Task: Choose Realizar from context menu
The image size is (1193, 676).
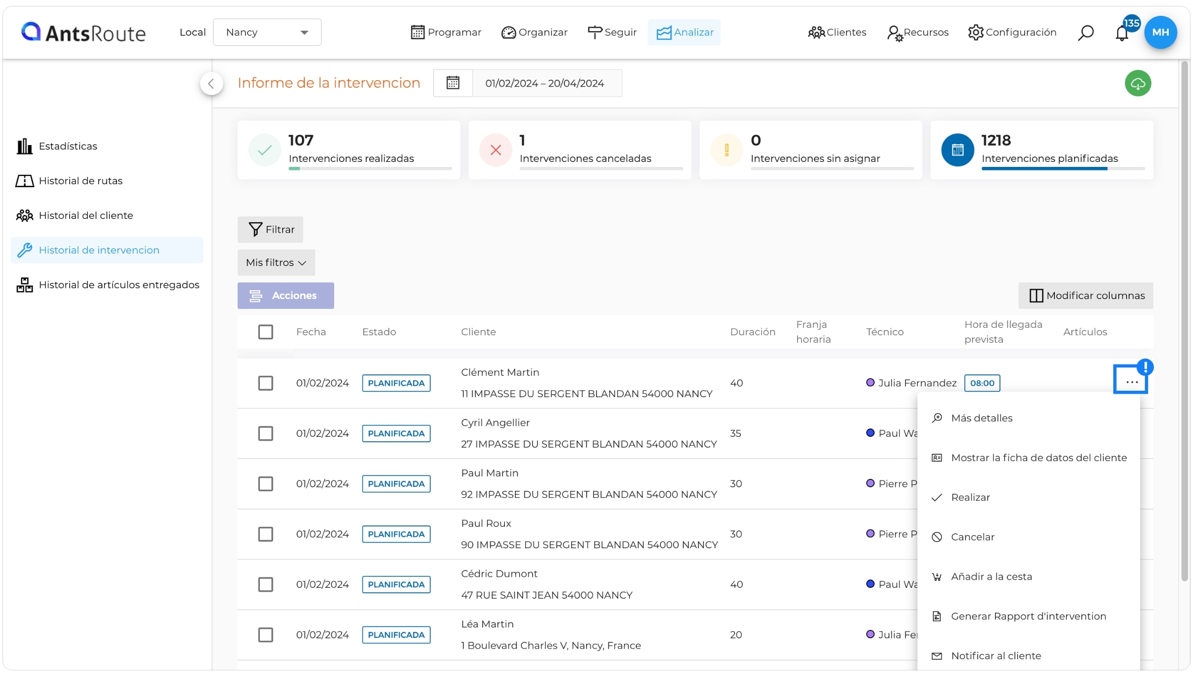Action: (x=1029, y=497)
